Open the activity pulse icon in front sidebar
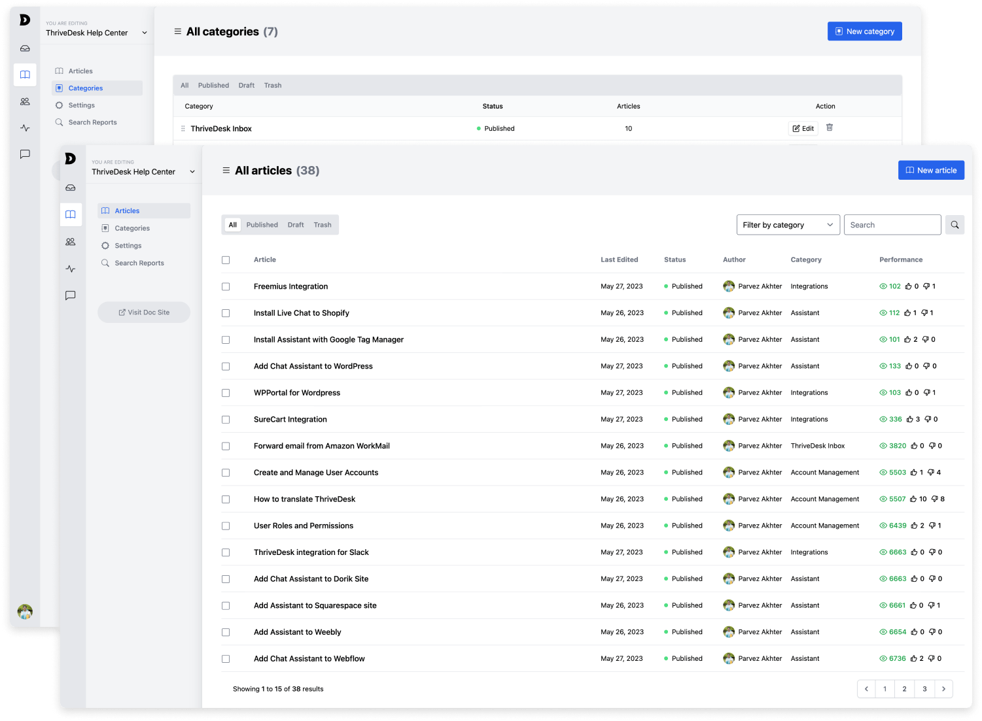 click(71, 269)
